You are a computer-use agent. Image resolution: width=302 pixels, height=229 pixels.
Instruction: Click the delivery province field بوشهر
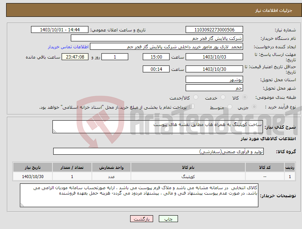[214, 79]
